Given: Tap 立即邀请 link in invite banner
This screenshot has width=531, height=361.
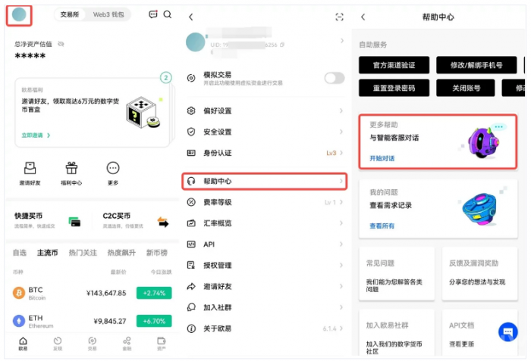Looking at the screenshot, I should pyautogui.click(x=36, y=135).
